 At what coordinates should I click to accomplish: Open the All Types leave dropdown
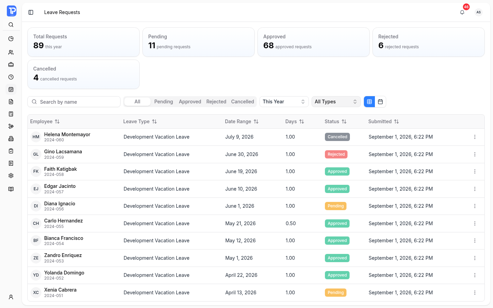[336, 102]
